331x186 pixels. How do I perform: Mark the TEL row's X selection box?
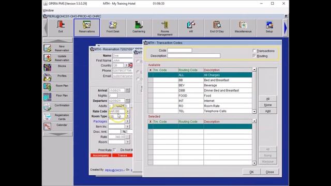[151, 111]
